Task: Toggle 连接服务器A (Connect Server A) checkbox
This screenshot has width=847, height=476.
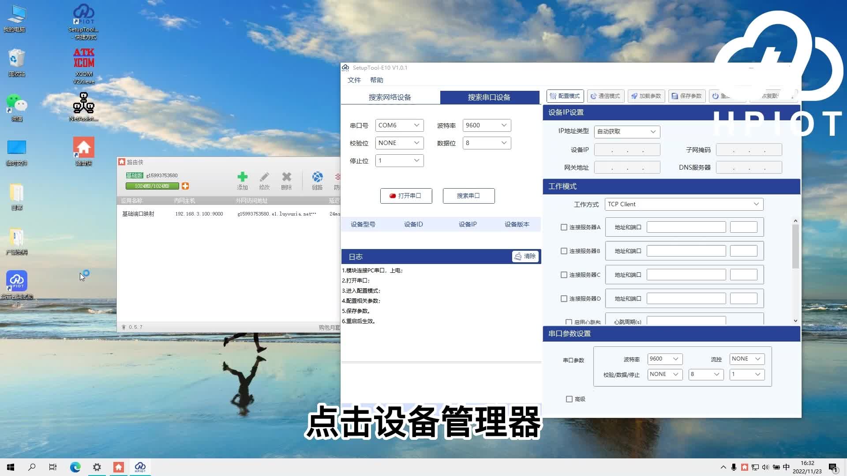Action: pos(563,227)
